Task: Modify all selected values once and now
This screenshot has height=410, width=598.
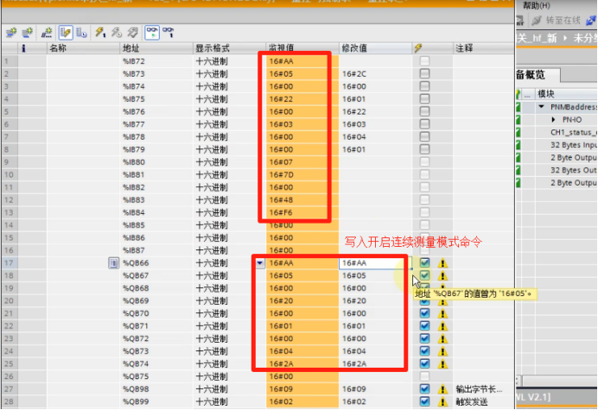Action: pyautogui.click(x=100, y=33)
